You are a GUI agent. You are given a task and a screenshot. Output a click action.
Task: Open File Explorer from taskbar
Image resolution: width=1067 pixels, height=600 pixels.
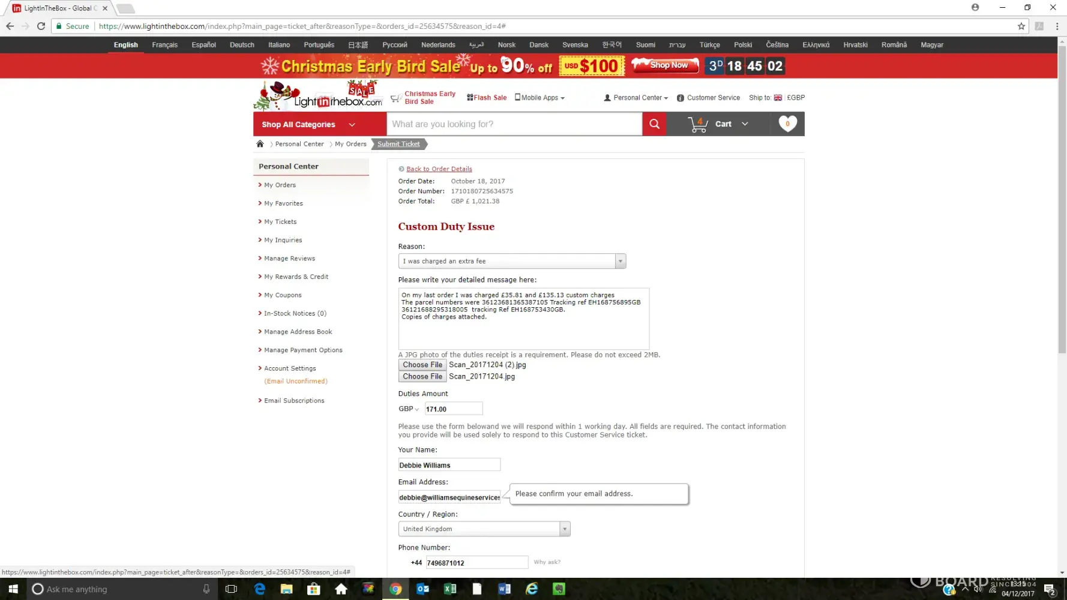pyautogui.click(x=287, y=589)
